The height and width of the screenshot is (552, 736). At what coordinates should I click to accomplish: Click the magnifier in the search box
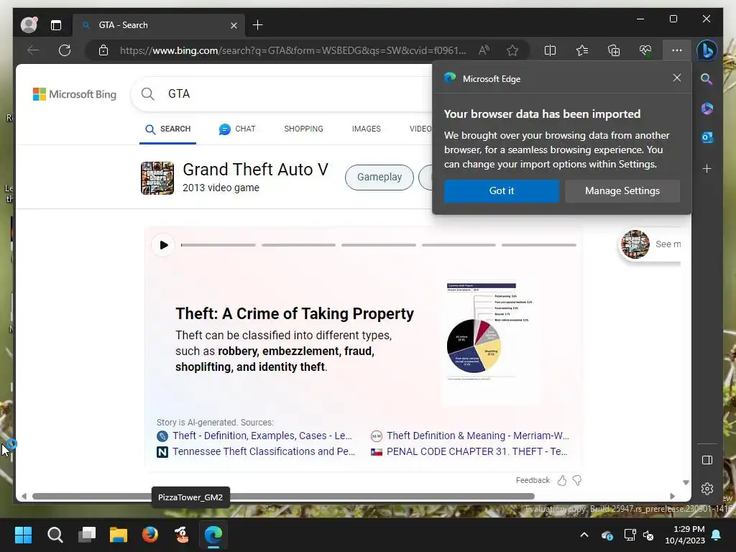148,94
